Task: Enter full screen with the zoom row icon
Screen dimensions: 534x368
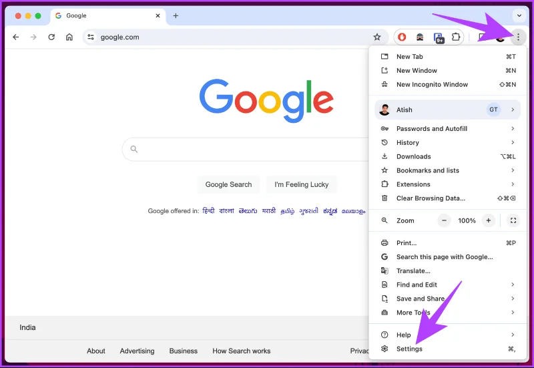Action: click(x=513, y=220)
